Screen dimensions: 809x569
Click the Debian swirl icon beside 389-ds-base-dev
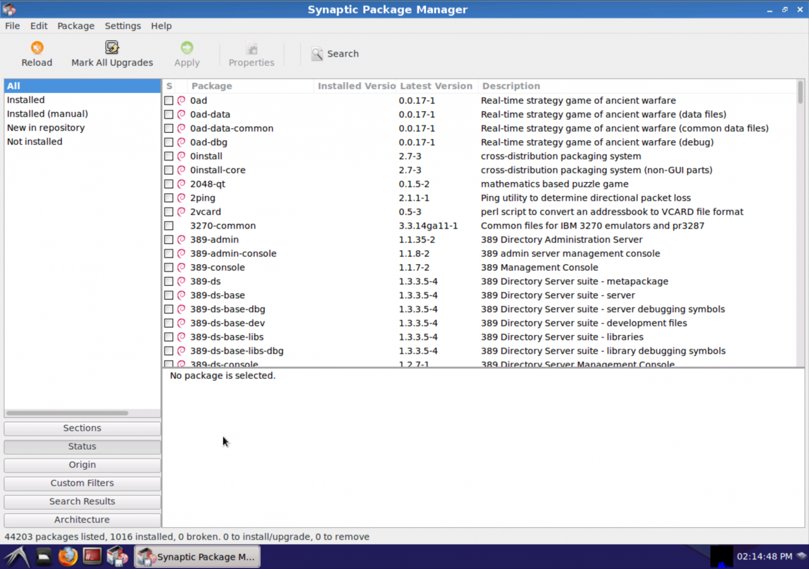pos(181,324)
